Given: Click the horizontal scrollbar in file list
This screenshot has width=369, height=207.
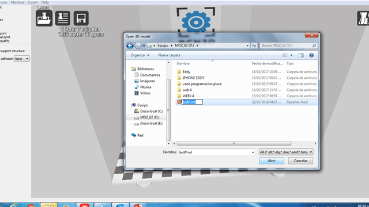Looking at the screenshot, I should (x=234, y=144).
